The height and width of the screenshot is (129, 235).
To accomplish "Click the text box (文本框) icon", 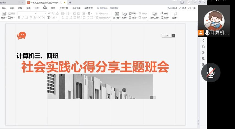I will [x=116, y=14].
